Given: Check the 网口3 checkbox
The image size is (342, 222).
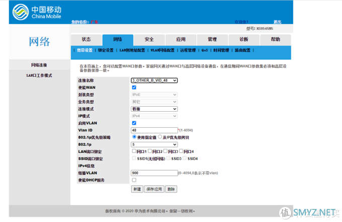Looking at the screenshot, I should coord(165,151).
